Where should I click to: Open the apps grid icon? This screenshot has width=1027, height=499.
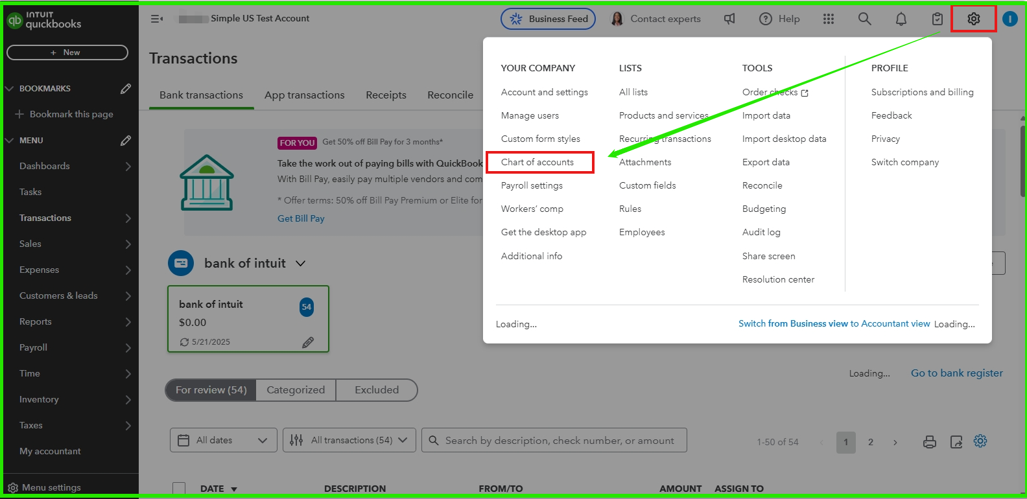(x=829, y=19)
